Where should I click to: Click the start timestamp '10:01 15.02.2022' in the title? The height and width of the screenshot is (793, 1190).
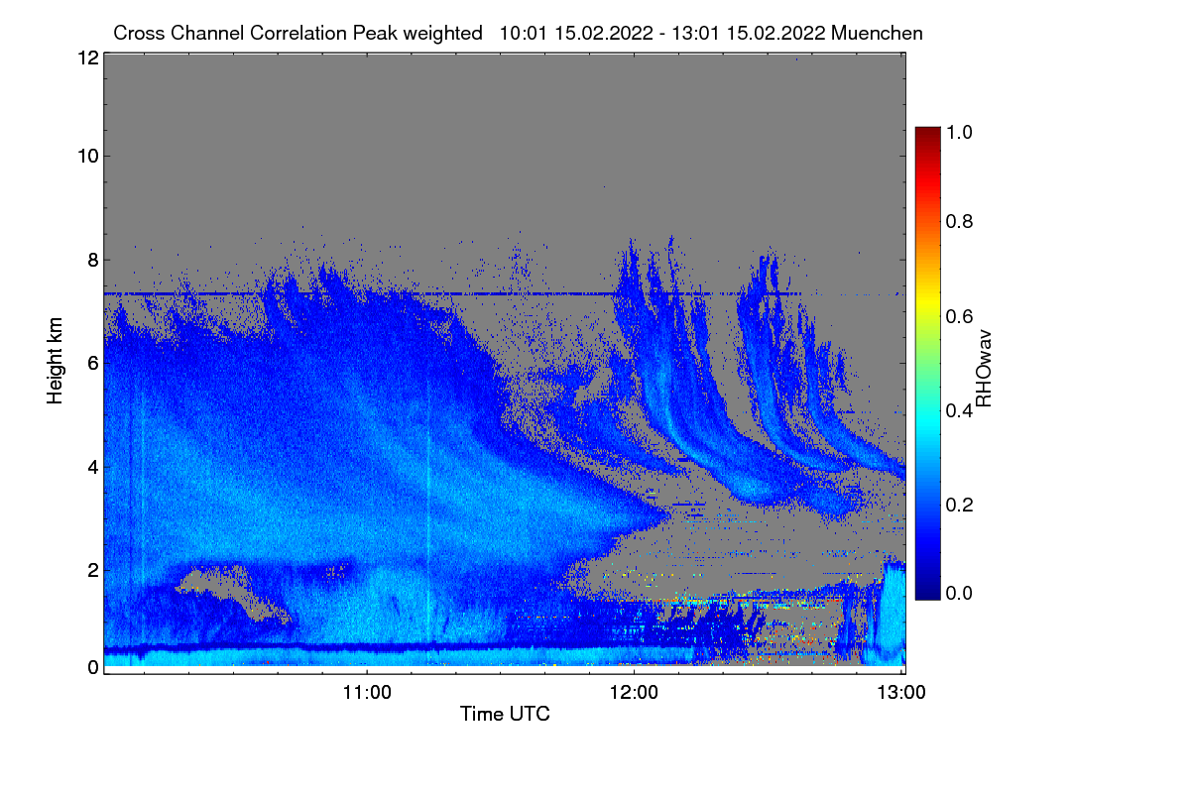(x=575, y=33)
